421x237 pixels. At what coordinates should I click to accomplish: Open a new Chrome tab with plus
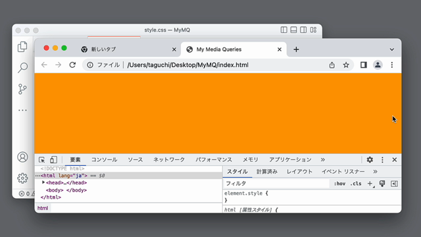click(296, 49)
